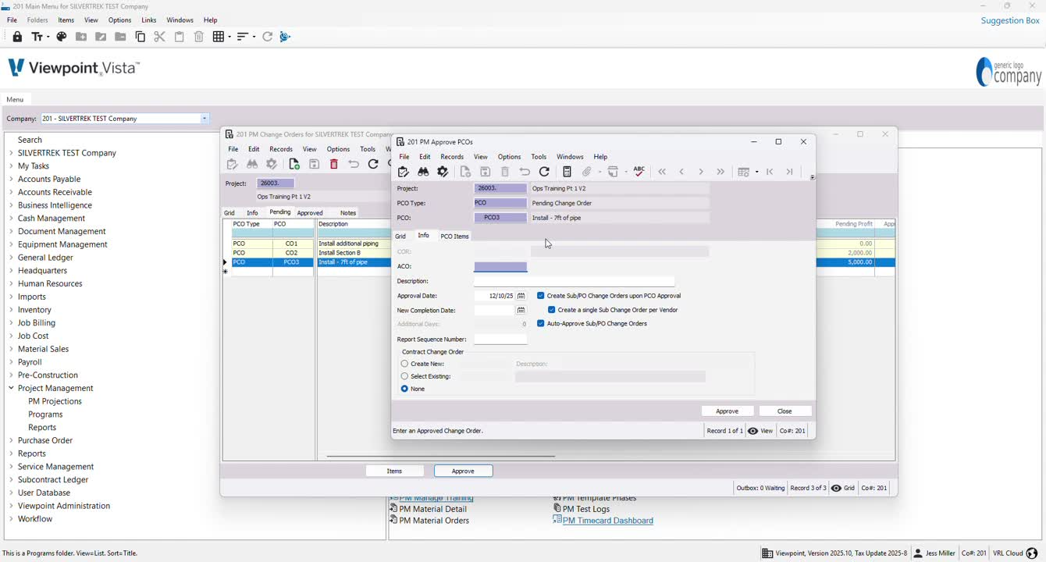Click the Approve button in PM Change Orders
Screen dimensions: 1046x562
click(x=463, y=471)
